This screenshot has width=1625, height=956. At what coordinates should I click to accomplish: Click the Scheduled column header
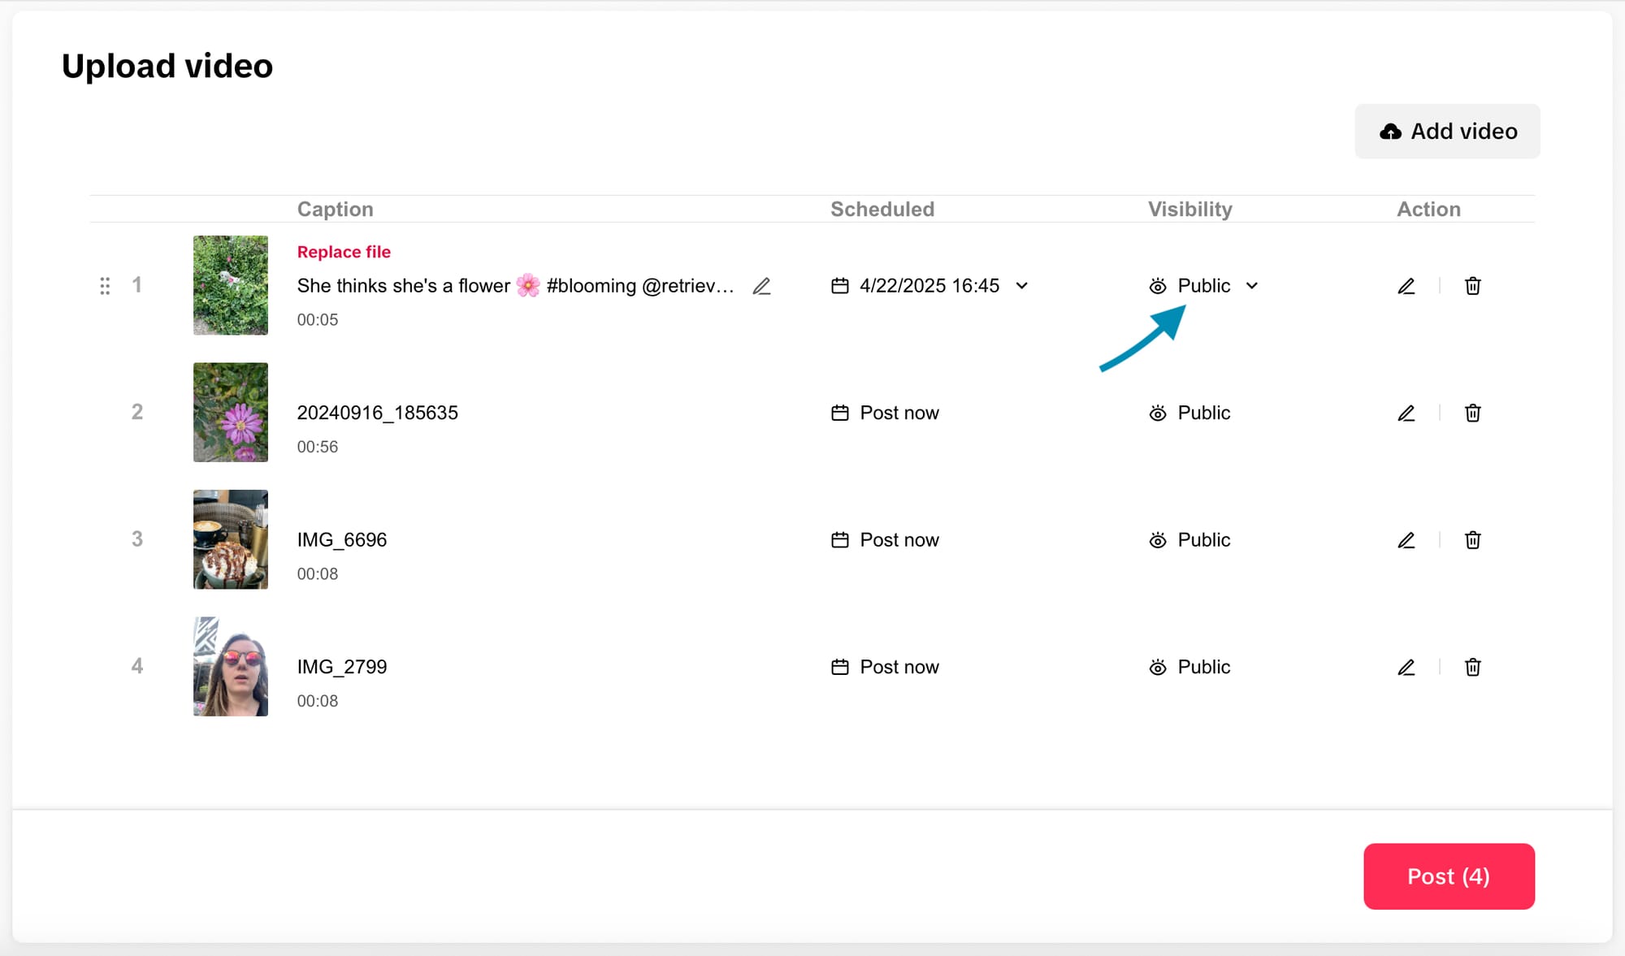pos(882,210)
